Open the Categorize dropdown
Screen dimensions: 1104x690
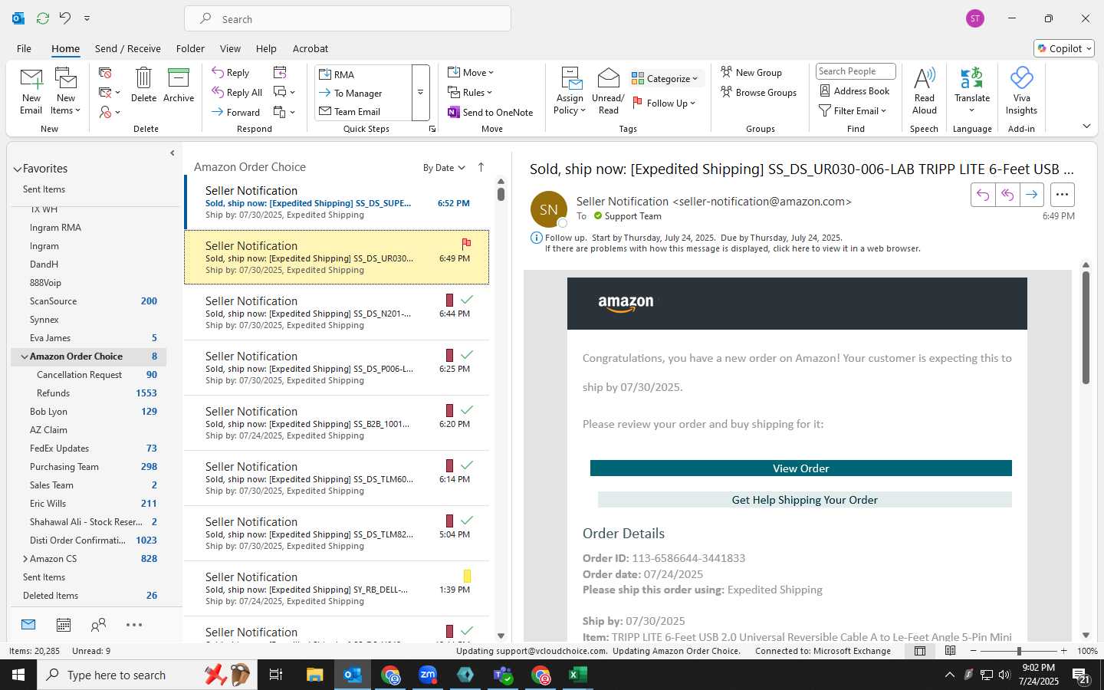(665, 78)
